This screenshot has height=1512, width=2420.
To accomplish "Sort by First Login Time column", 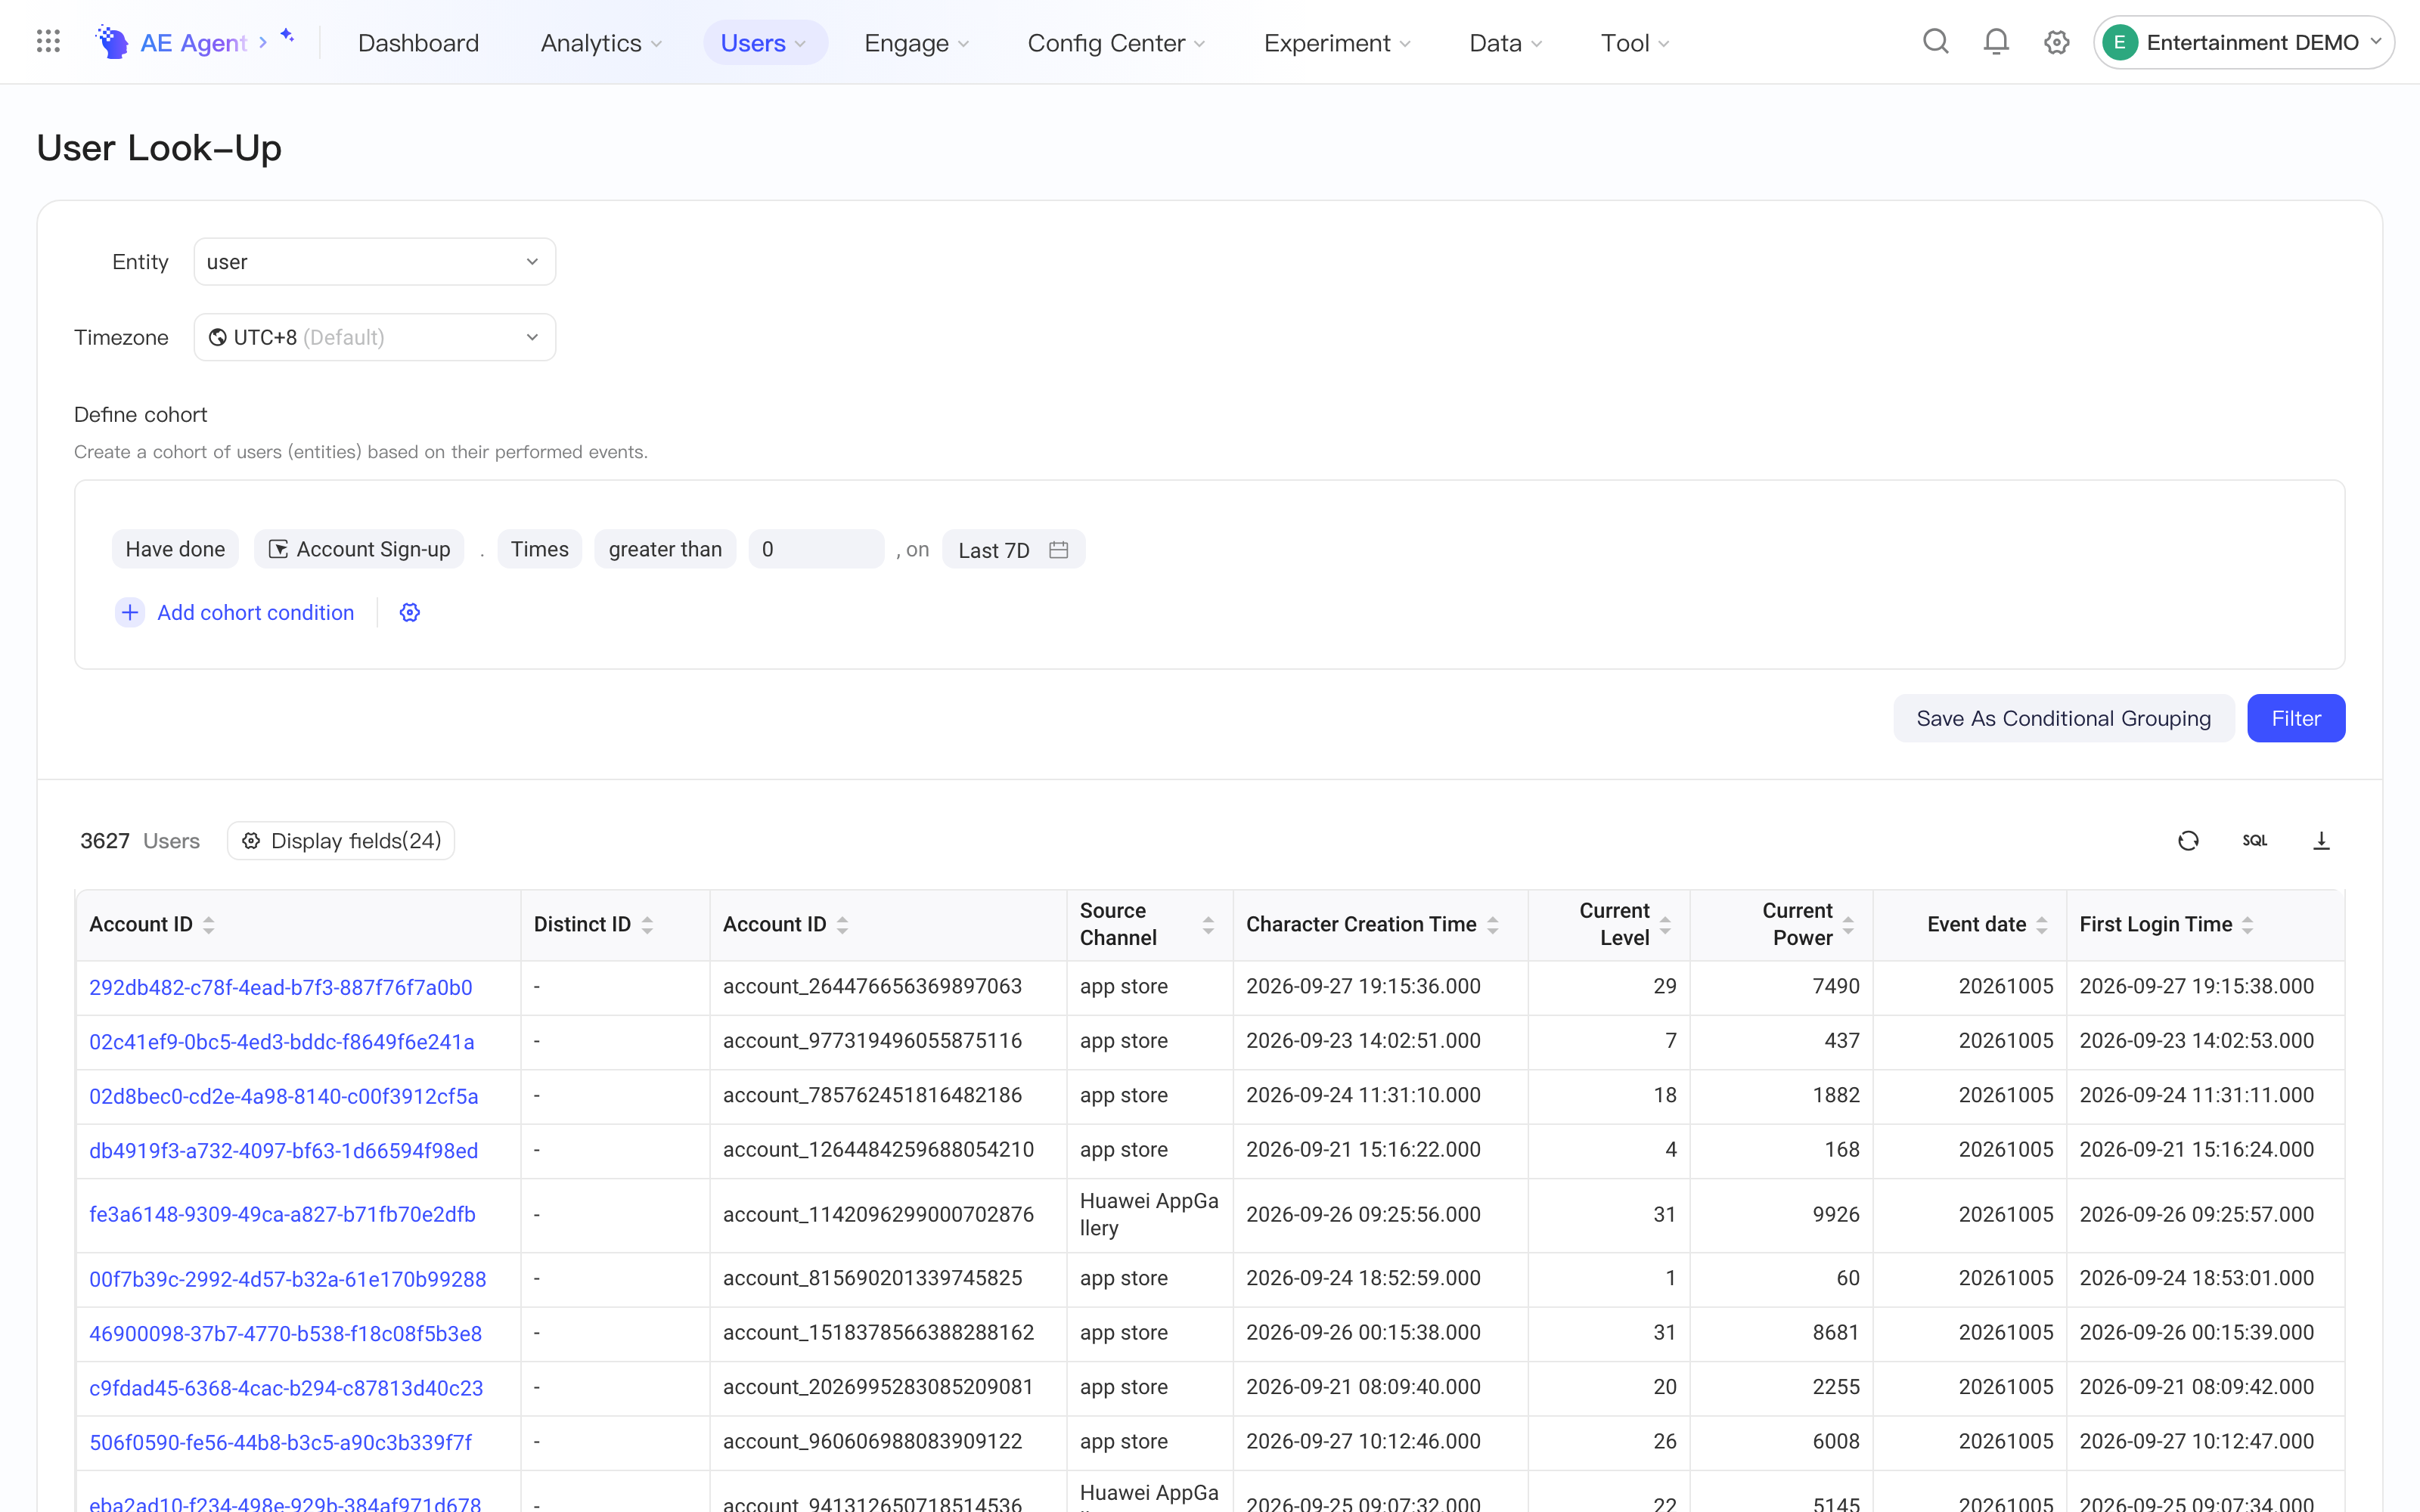I will 2247,925.
